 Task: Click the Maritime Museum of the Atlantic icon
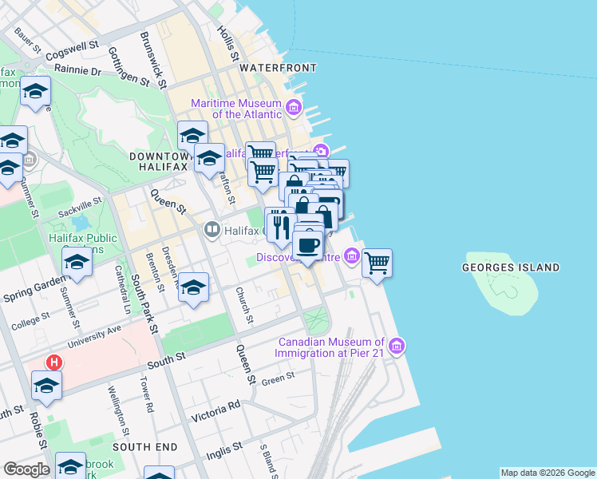pos(294,108)
